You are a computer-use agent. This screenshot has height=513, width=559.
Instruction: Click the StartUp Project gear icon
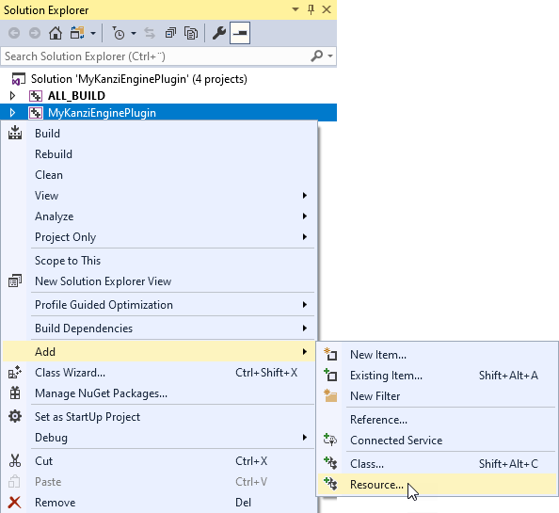15,416
